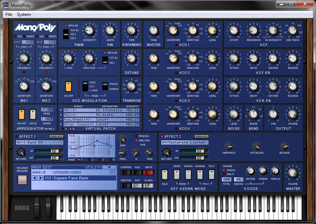Click the VCF Resonance knob

click(254, 31)
